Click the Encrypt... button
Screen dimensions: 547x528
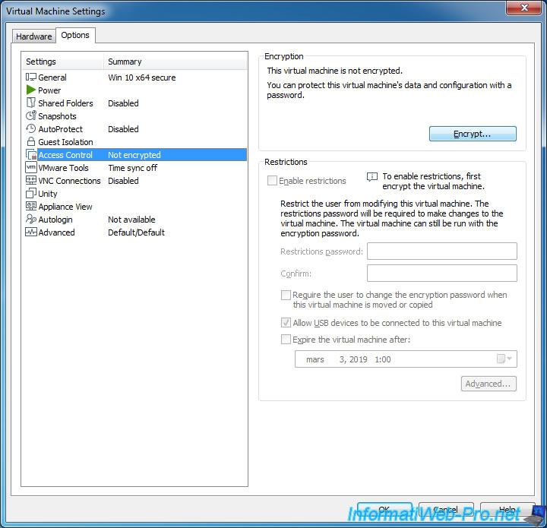coord(473,134)
